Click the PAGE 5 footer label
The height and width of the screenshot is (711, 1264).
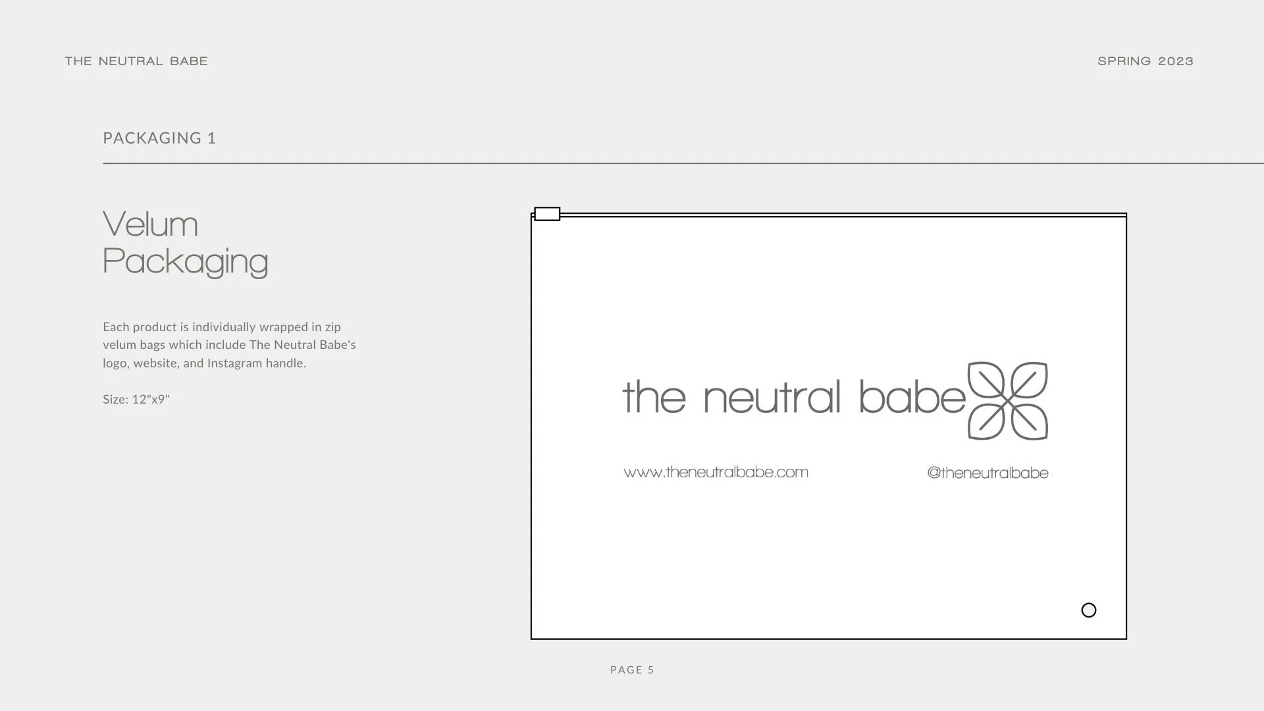632,670
